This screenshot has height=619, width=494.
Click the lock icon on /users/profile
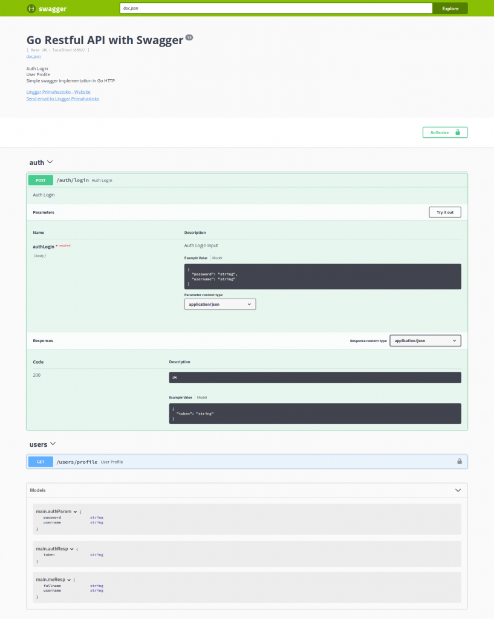point(460,462)
